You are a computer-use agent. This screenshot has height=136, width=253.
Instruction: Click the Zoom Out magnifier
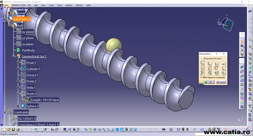(x=108, y=129)
